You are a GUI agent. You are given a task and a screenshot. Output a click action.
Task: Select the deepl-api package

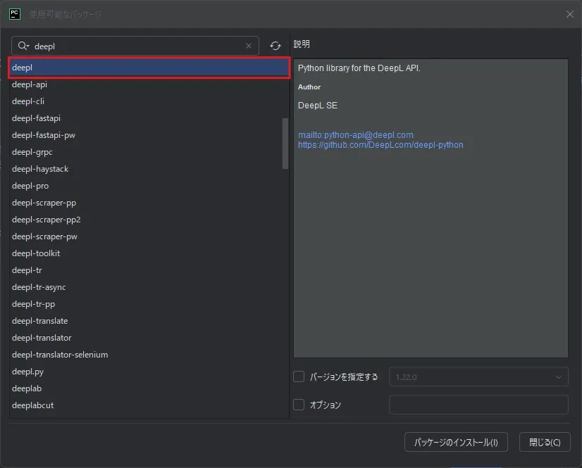pos(149,84)
